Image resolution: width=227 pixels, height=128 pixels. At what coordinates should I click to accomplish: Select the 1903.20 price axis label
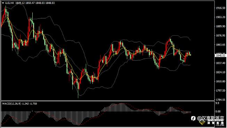click(x=220, y=17)
